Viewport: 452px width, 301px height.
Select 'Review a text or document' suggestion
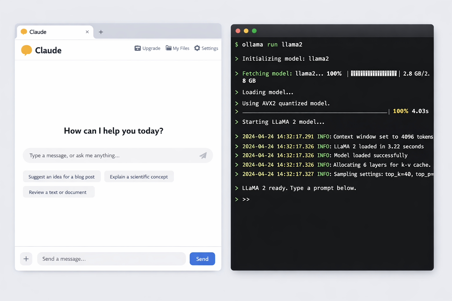pos(58,192)
